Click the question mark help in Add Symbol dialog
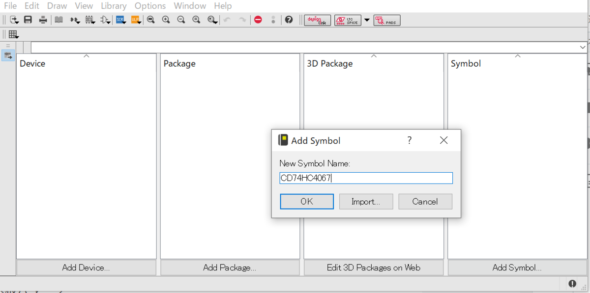The height and width of the screenshot is (293, 590). coord(409,140)
